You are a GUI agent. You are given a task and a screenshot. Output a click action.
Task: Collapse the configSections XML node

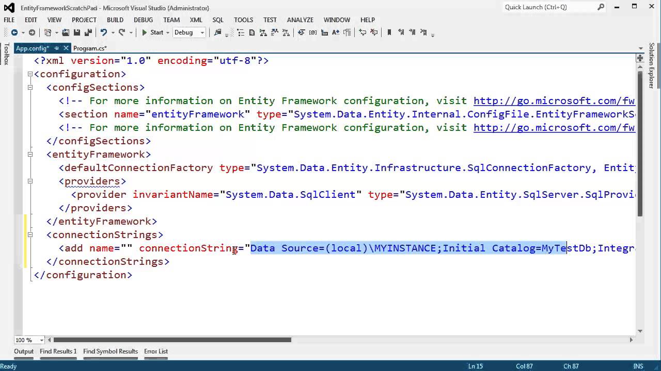[30, 87]
